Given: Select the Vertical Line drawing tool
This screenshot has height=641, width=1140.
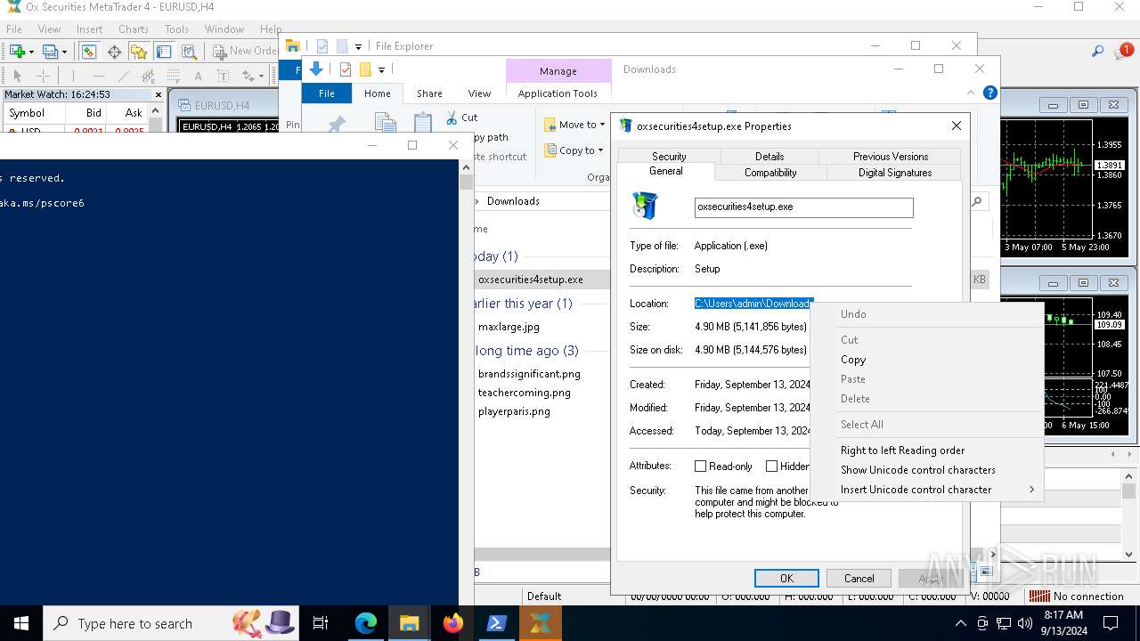Looking at the screenshot, I should 73,76.
